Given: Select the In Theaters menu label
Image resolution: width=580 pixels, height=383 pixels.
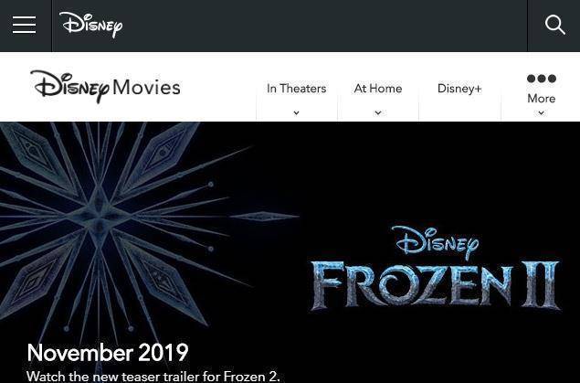Looking at the screenshot, I should pos(296,89).
